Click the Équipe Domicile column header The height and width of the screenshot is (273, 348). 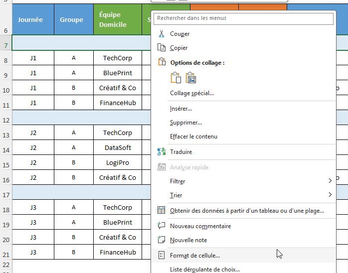coord(118,19)
